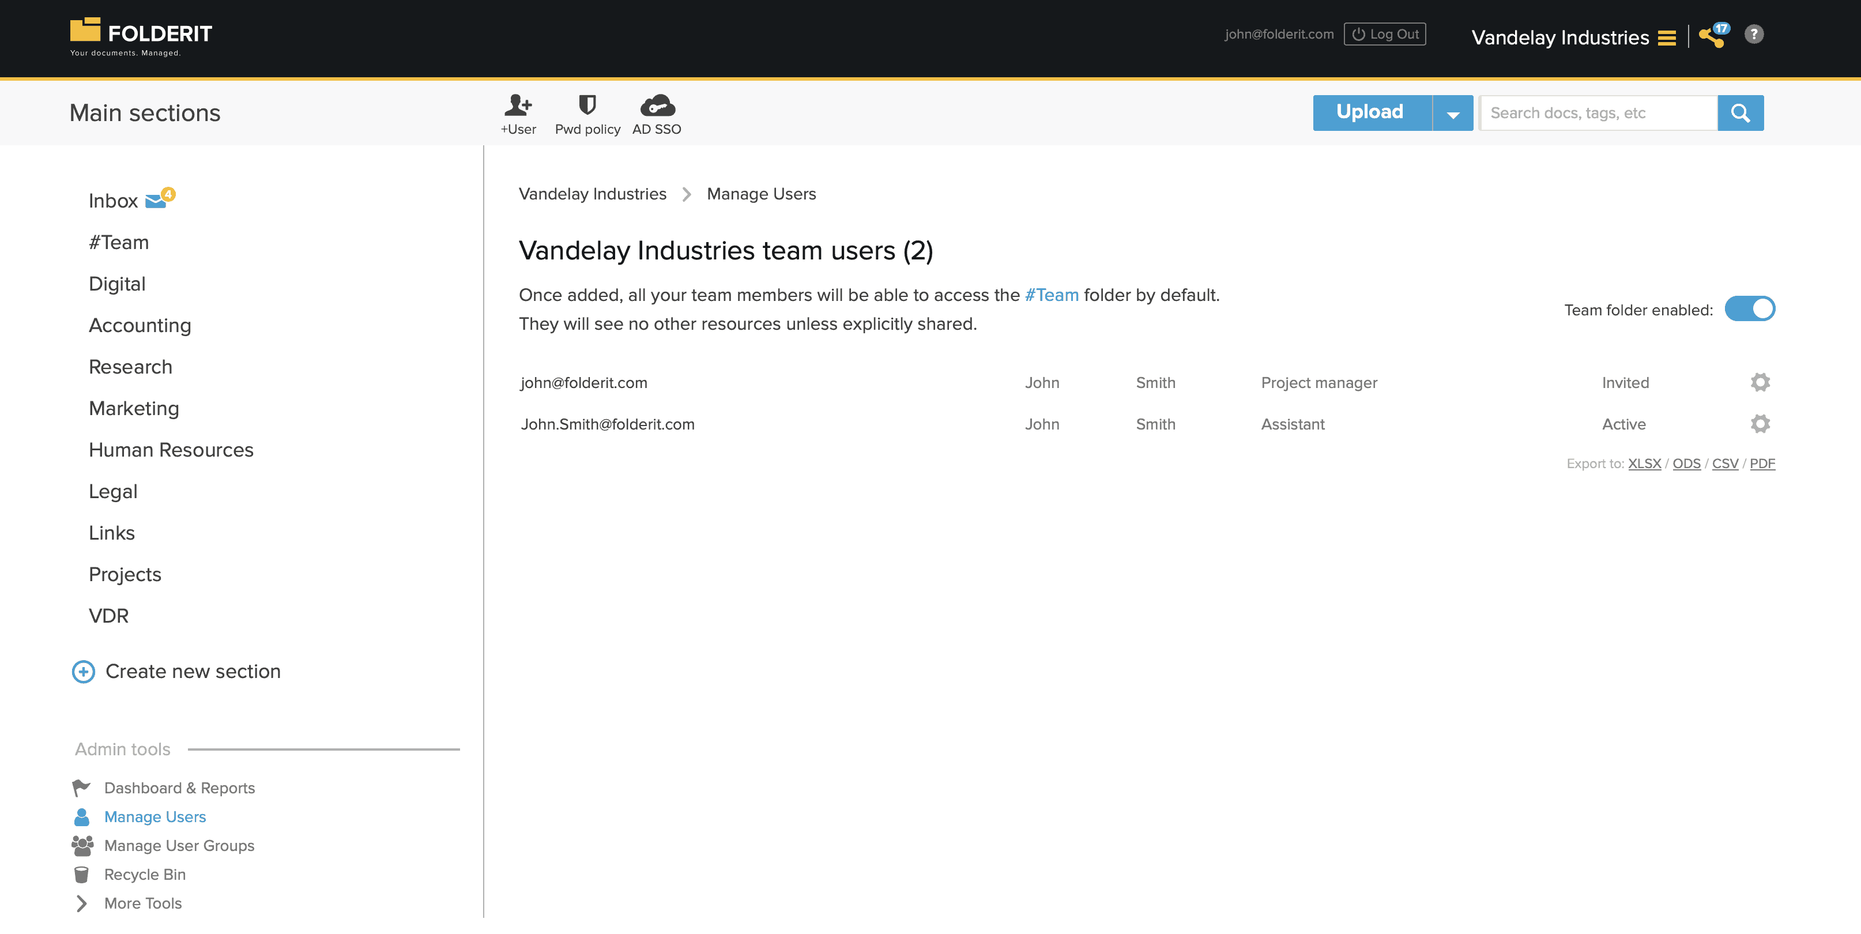1861x934 pixels.
Task: Open the Pwd policy shield icon
Action: pyautogui.click(x=587, y=106)
